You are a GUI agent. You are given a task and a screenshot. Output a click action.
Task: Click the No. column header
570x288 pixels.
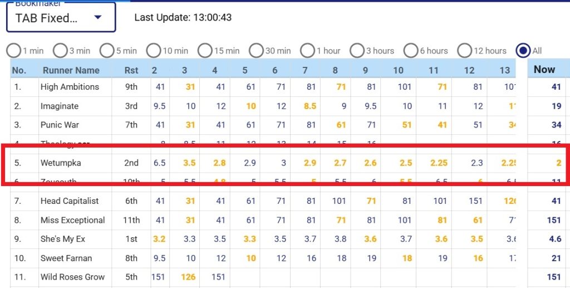click(x=19, y=70)
